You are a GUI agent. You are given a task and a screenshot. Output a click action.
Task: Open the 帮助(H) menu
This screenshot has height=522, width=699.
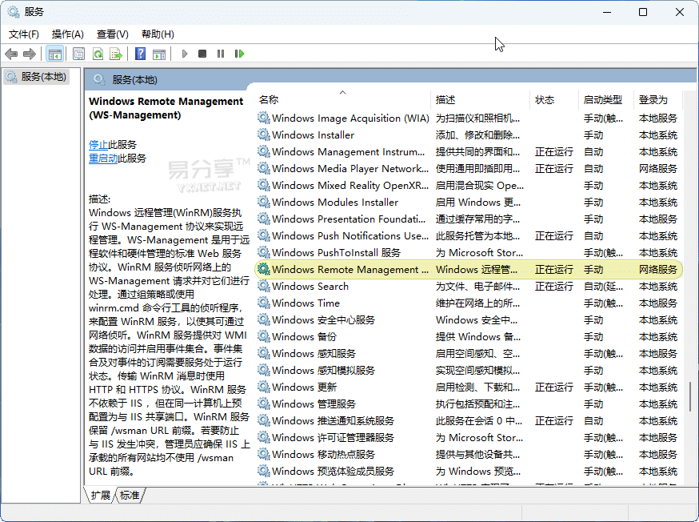point(158,34)
